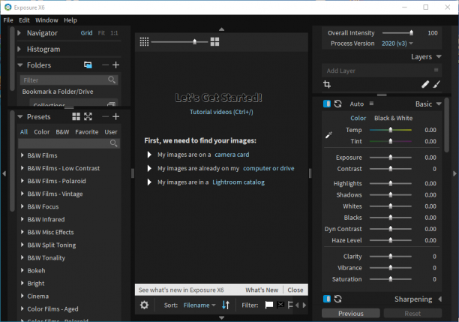Open the folder browse icon in Folders
Screen dimensions: 459x322
[x=88, y=65]
